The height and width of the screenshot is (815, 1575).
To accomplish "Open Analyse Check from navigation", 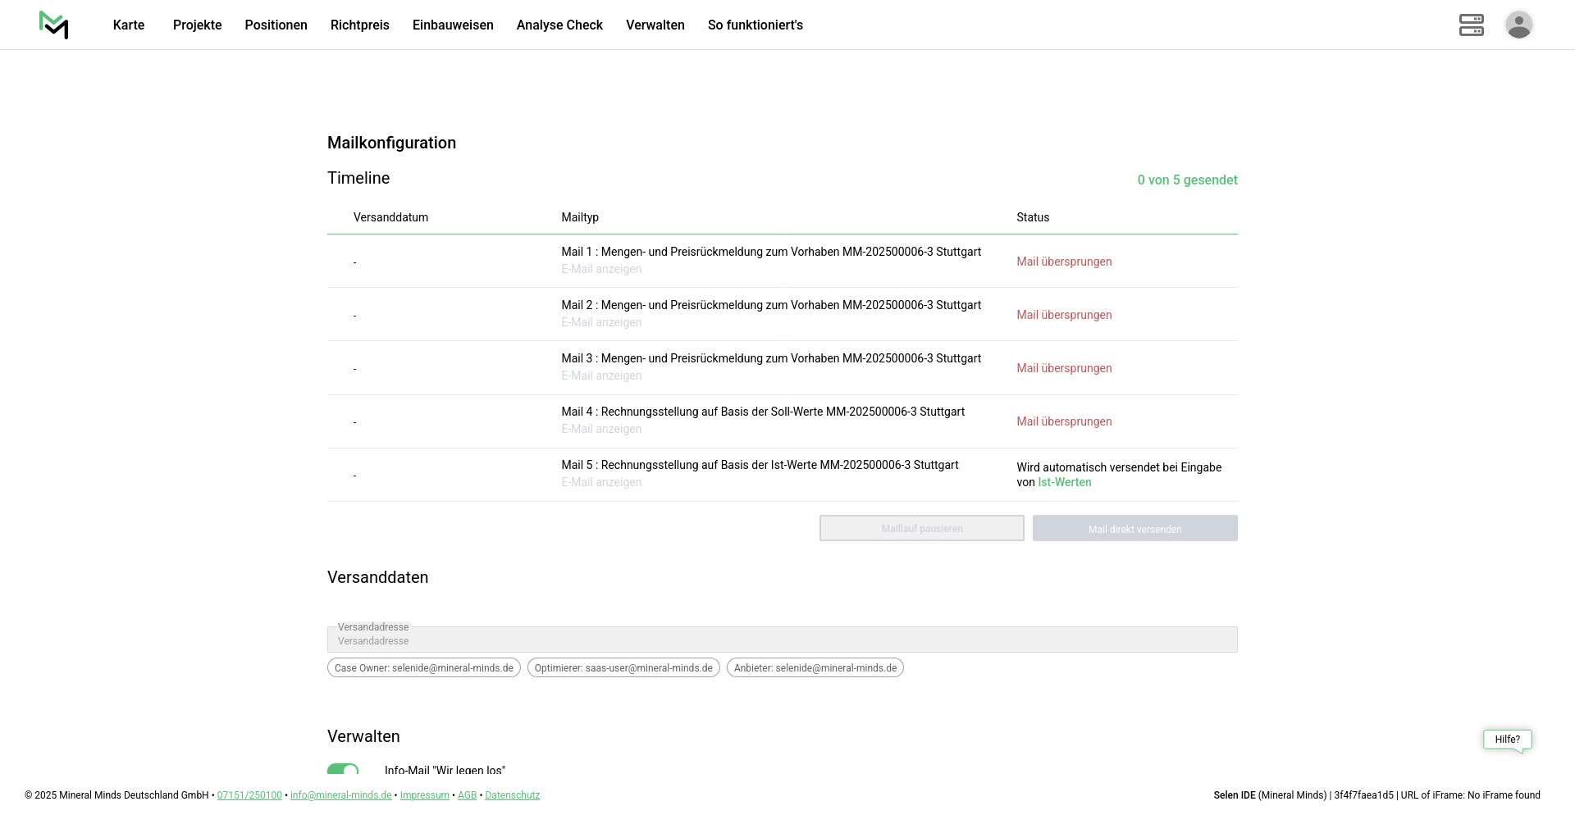I will 559,25.
